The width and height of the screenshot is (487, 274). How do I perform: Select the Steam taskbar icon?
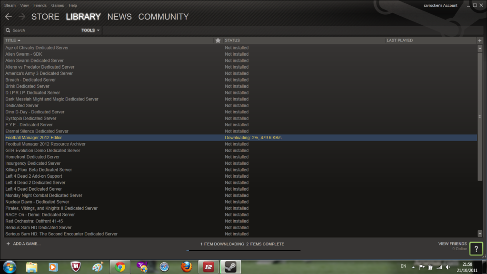click(x=230, y=267)
